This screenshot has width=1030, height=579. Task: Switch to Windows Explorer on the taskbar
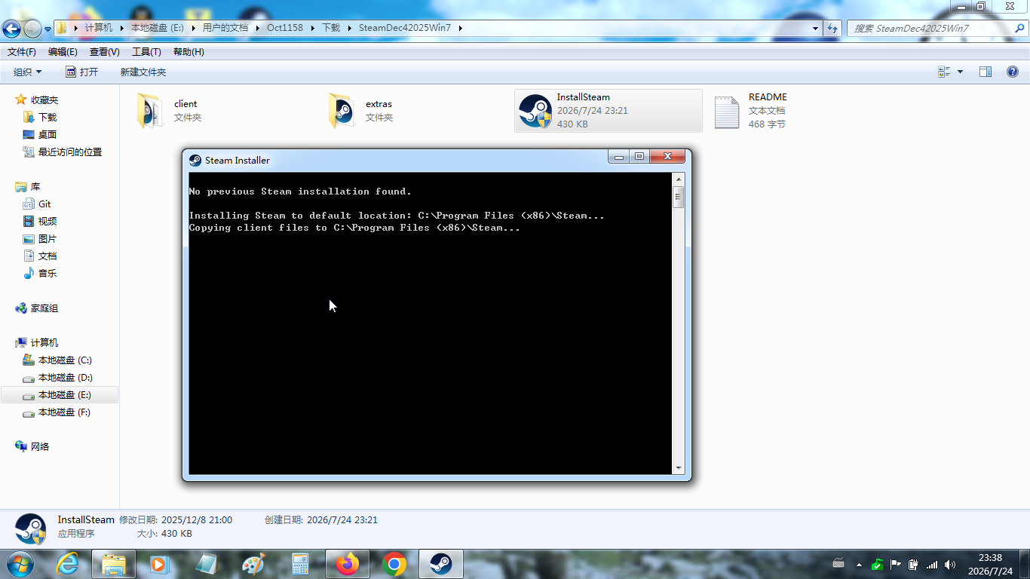(114, 564)
